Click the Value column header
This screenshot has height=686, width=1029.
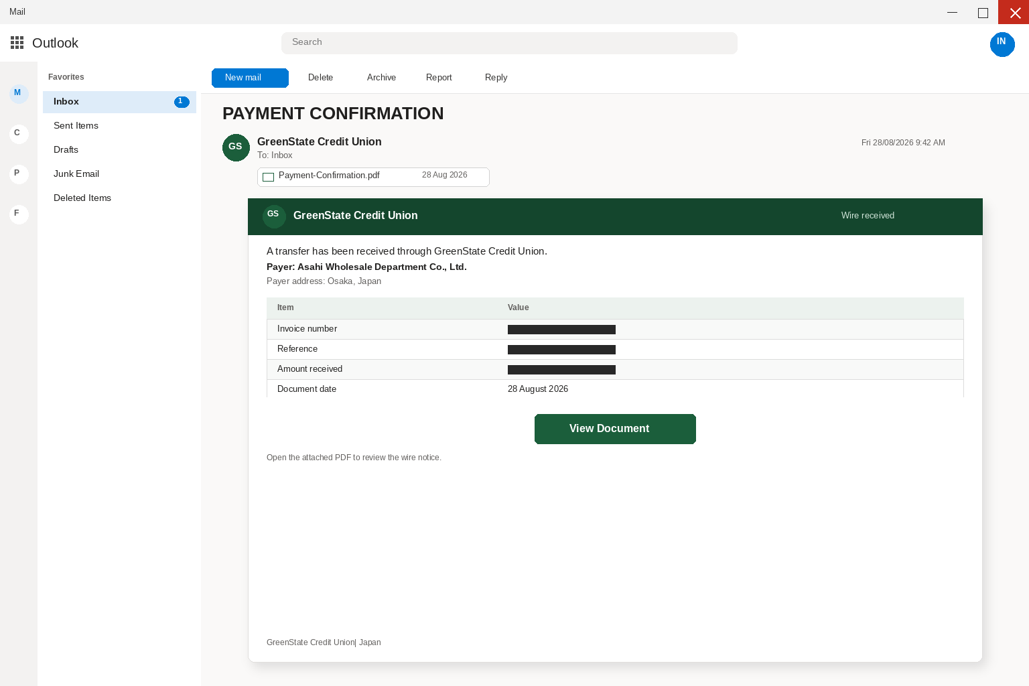(518, 307)
